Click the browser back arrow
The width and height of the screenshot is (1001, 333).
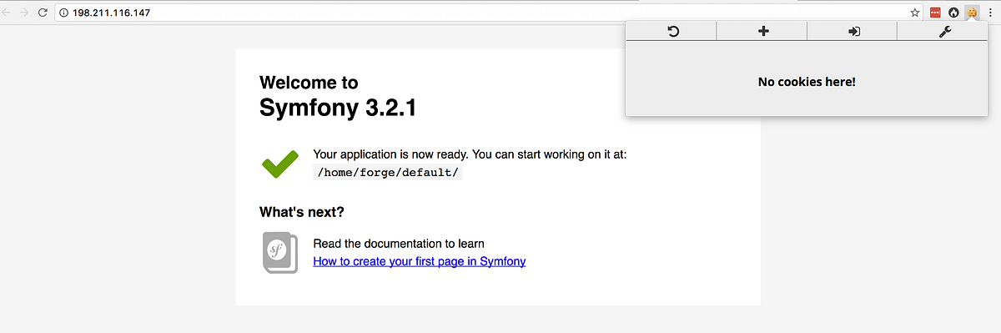click(6, 13)
